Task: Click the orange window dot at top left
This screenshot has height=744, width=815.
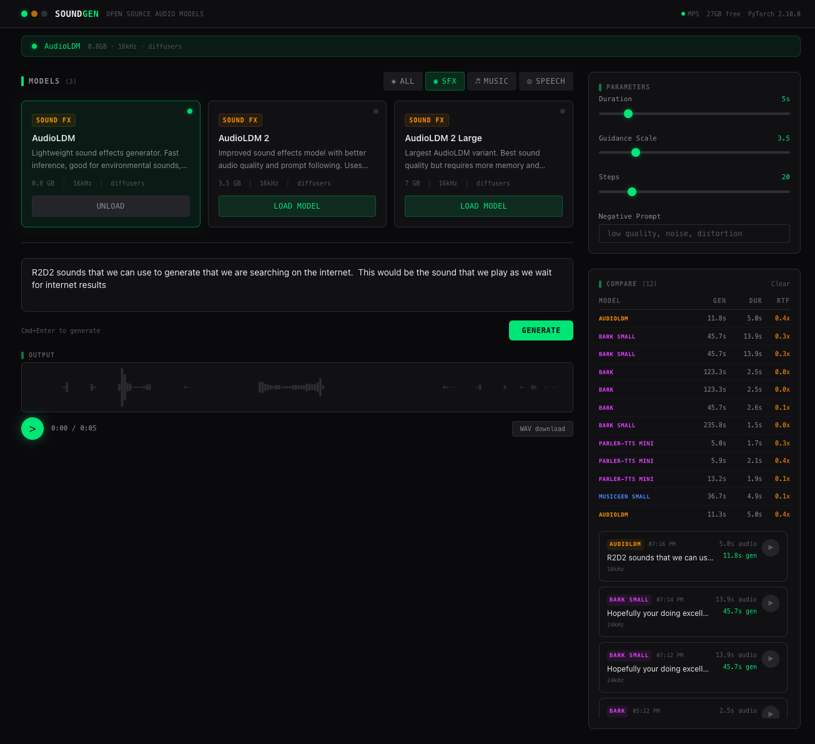Action: pyautogui.click(x=34, y=14)
